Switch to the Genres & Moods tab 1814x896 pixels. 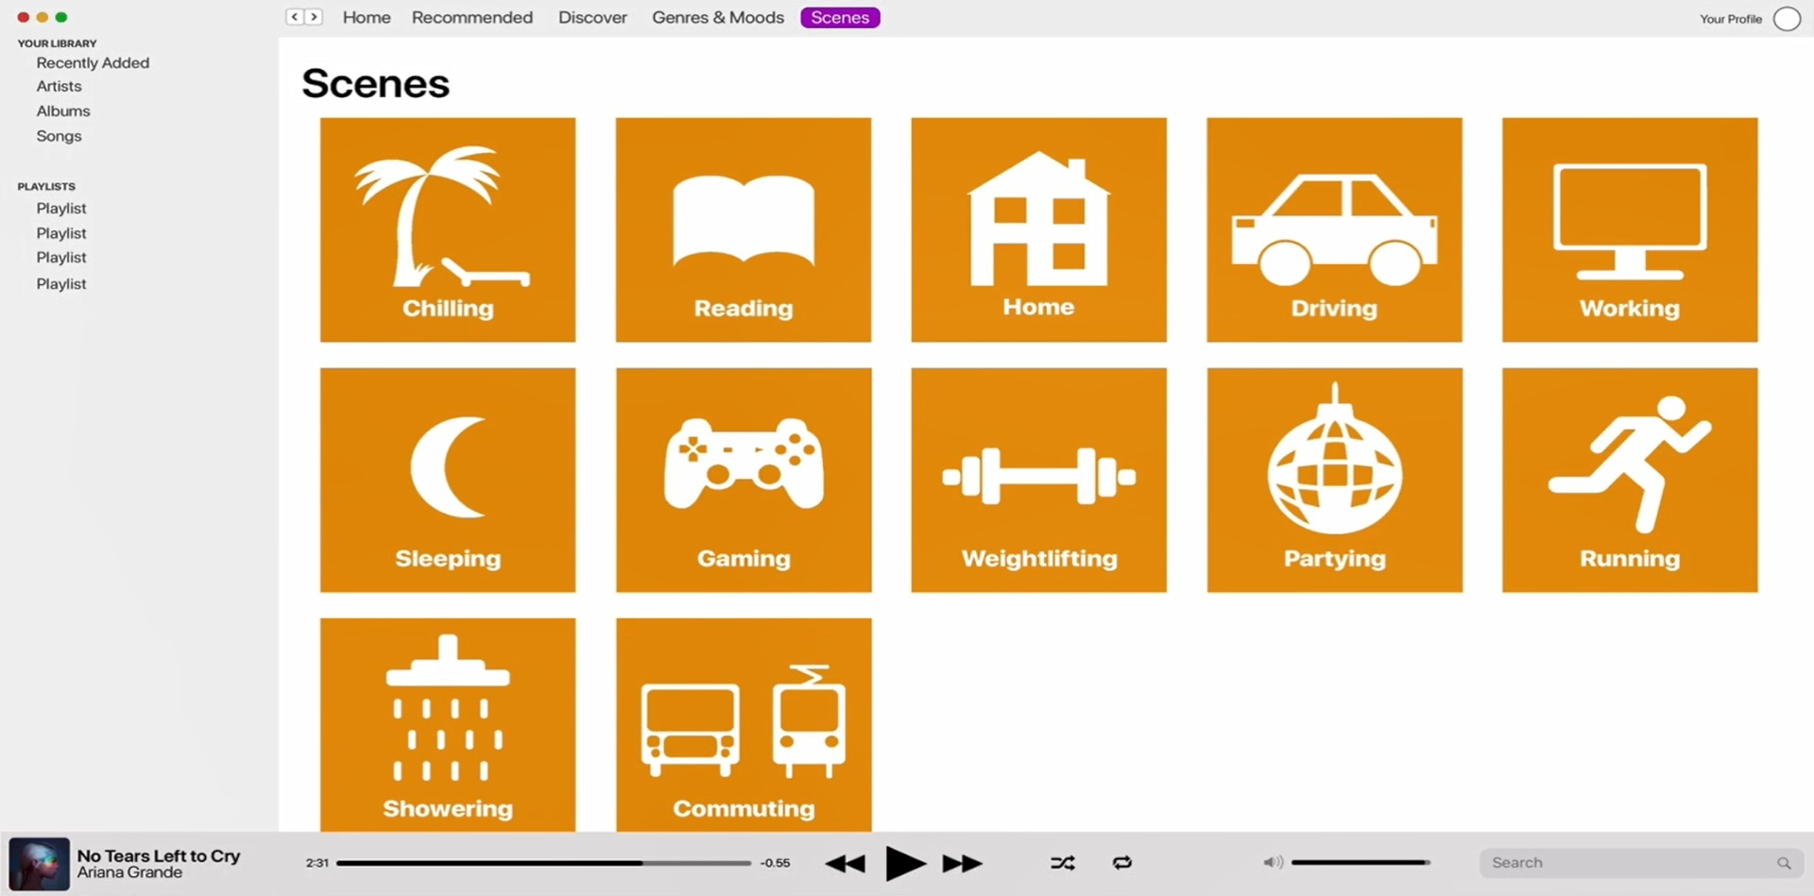[x=717, y=18]
